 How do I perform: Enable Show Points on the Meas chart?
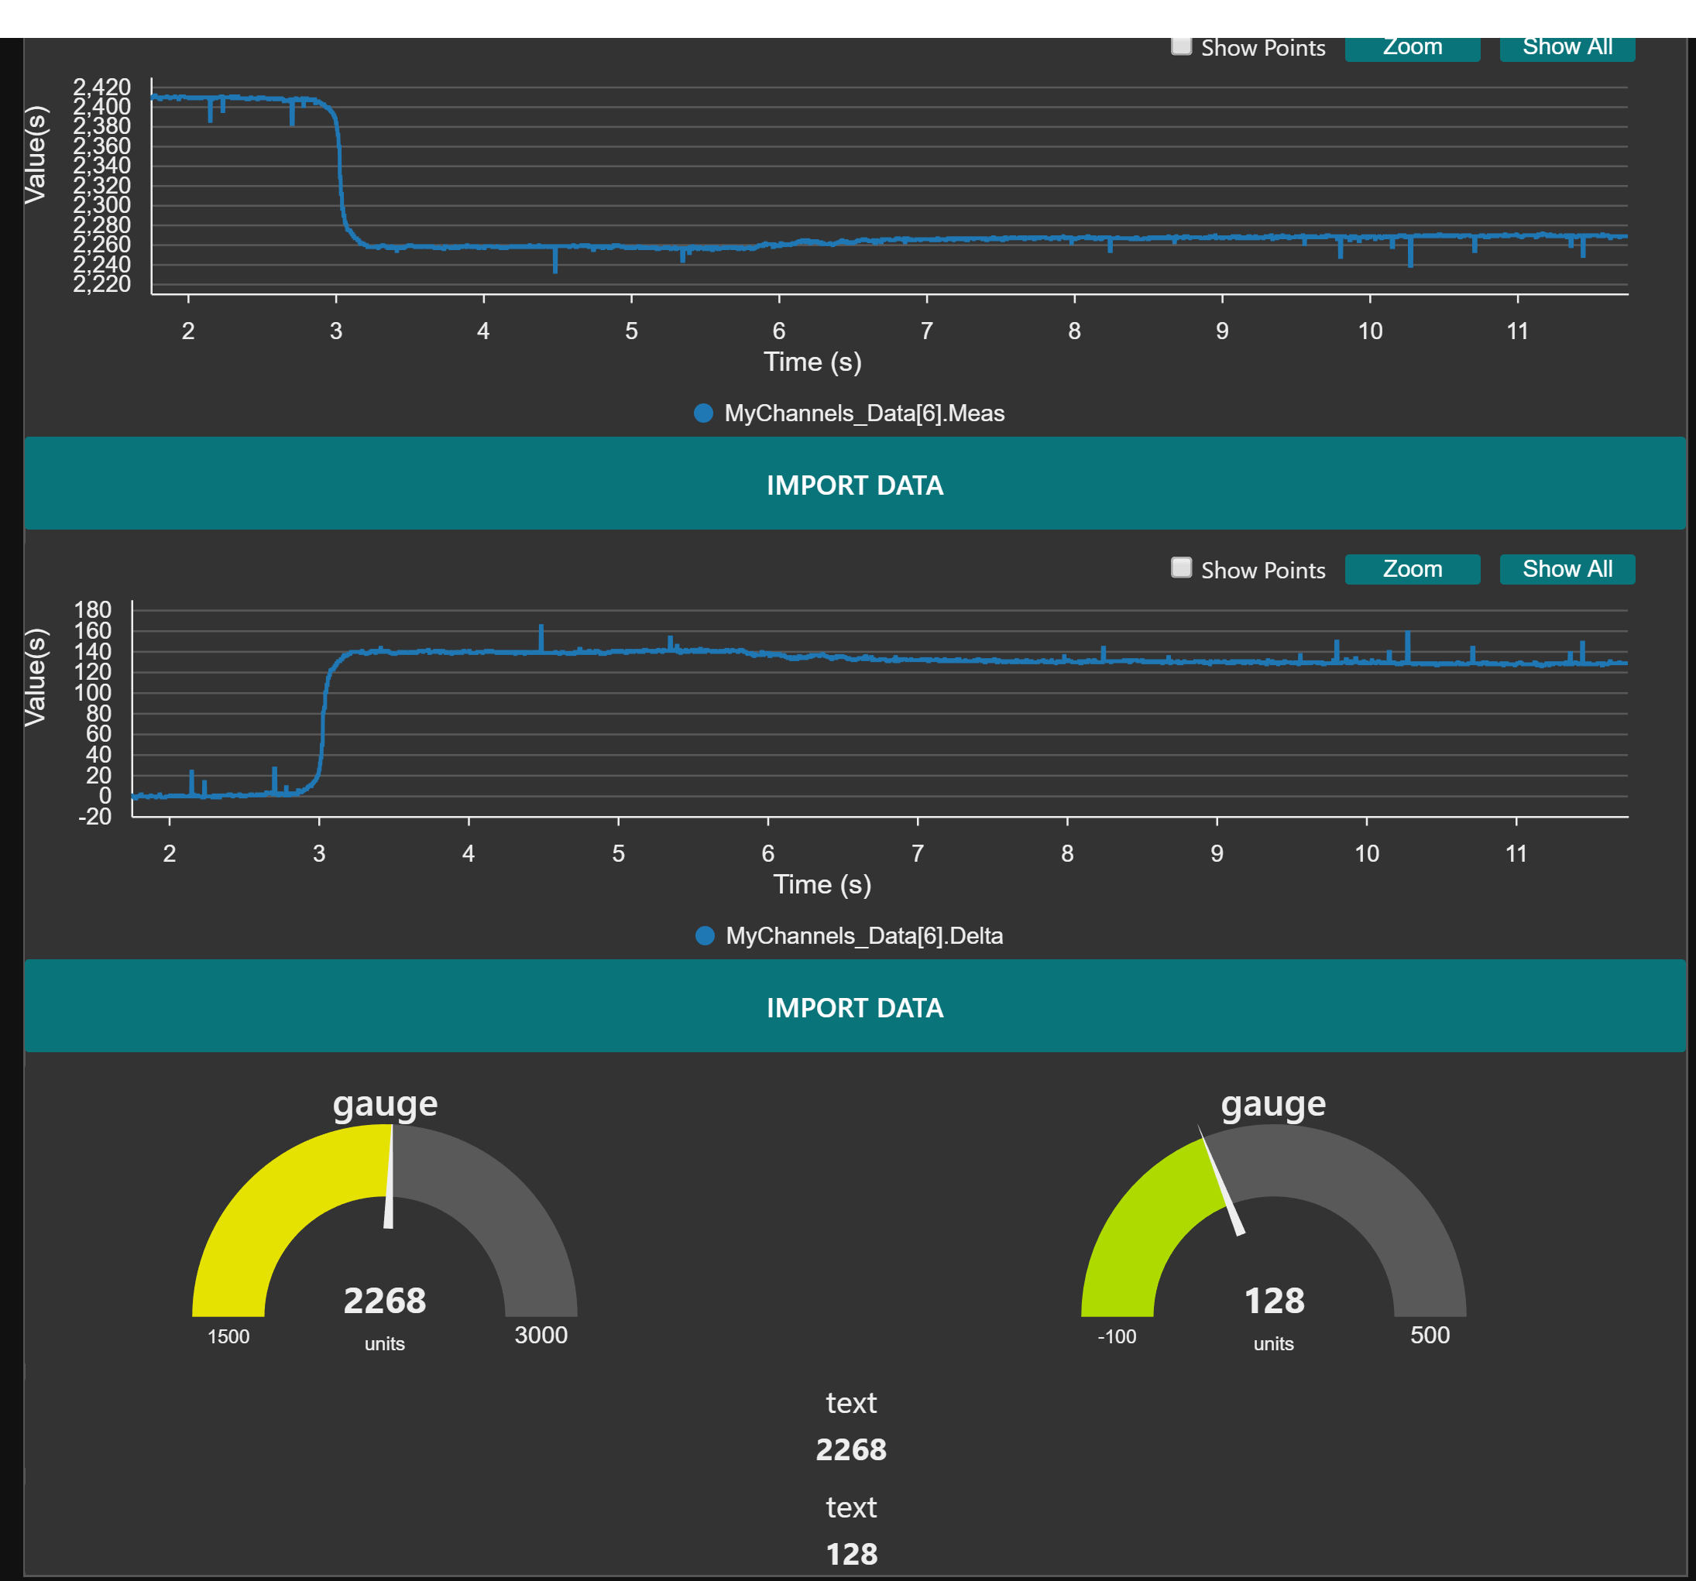click(1182, 47)
